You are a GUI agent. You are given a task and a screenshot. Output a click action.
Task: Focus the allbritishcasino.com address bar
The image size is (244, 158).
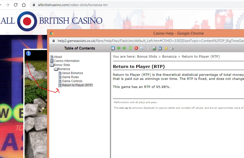coord(137,5)
